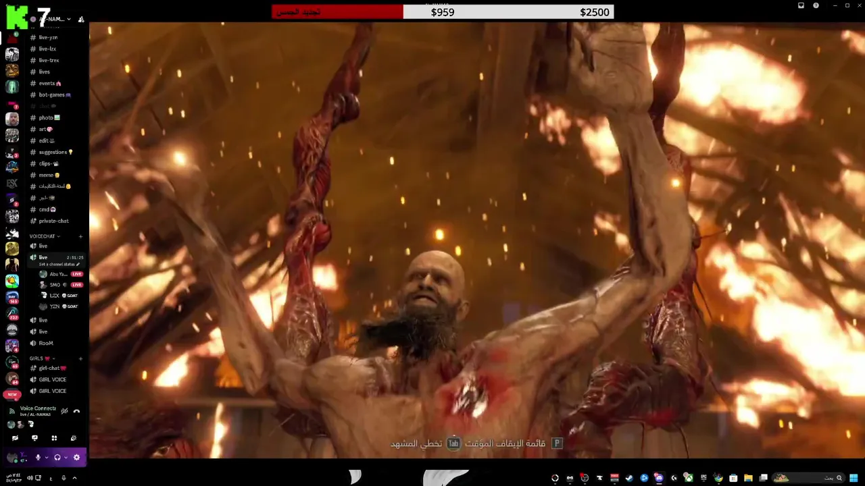865x486 pixels.
Task: Click own avatar in user panel
Action: coord(12,458)
